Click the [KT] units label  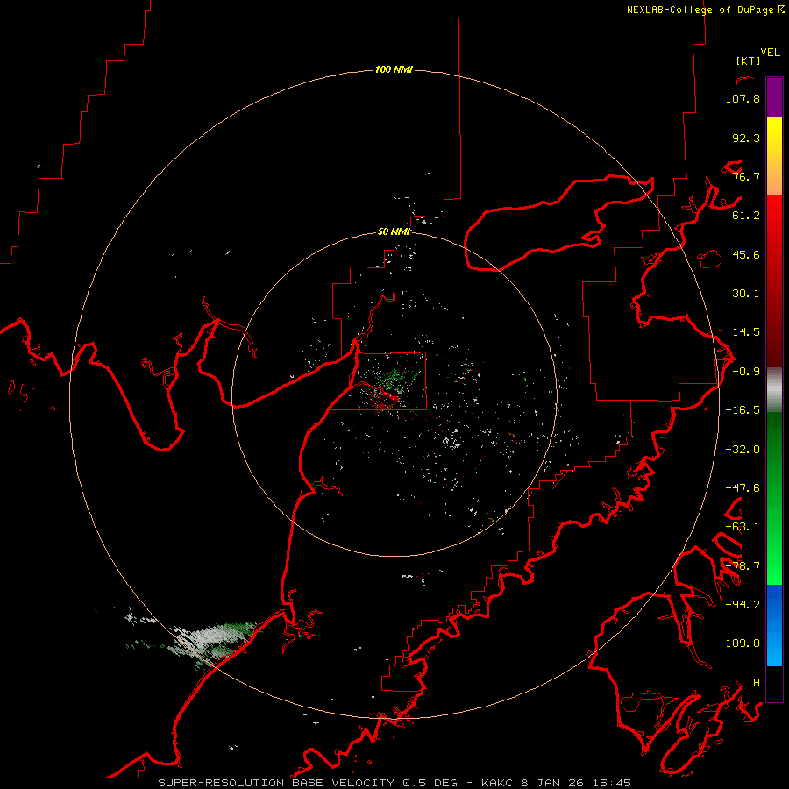[748, 60]
